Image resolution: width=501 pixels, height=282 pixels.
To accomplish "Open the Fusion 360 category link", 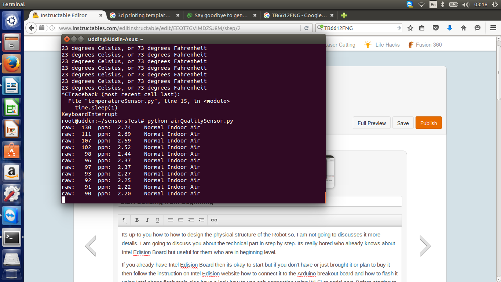I will coord(425,45).
